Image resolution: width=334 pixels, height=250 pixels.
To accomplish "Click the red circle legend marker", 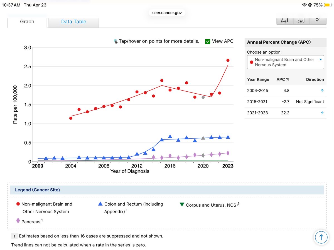I will [x=18, y=204].
